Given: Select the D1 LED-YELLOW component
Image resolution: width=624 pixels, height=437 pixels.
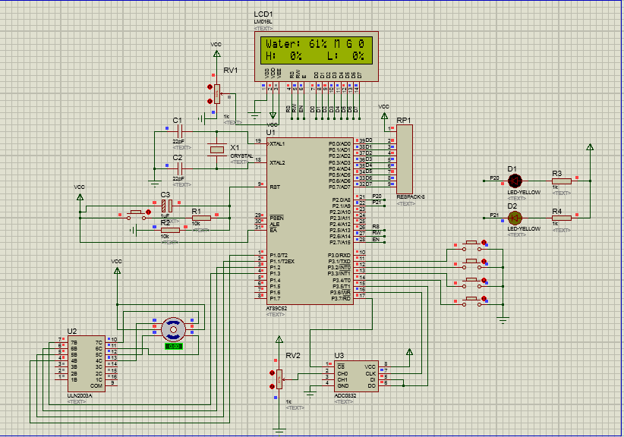Looking at the screenshot, I should pos(515,181).
